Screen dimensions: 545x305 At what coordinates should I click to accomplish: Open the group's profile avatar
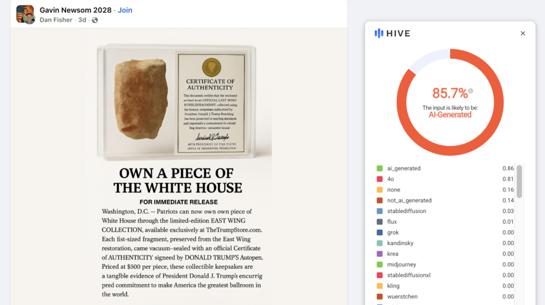tap(25, 14)
